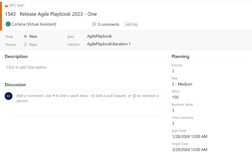Click the Cortana avatar icon
The image size is (252, 153).
(8, 24)
